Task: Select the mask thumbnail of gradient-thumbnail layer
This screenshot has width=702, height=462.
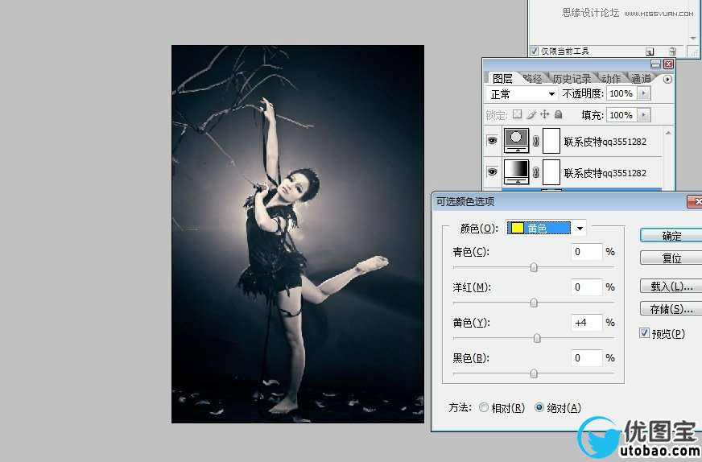Action: [551, 172]
